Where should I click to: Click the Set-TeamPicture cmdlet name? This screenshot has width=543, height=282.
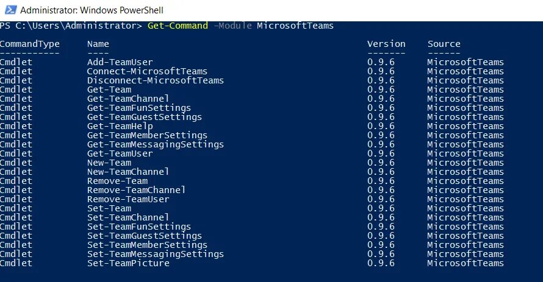pos(128,263)
